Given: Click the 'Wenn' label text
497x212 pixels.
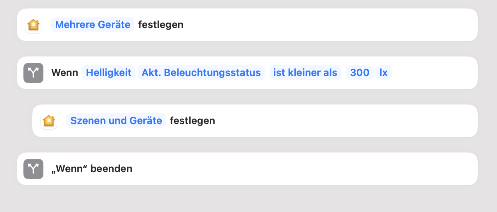Looking at the screenshot, I should [65, 73].
